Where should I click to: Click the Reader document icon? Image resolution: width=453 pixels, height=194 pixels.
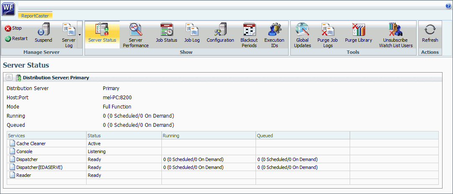pos(12,175)
